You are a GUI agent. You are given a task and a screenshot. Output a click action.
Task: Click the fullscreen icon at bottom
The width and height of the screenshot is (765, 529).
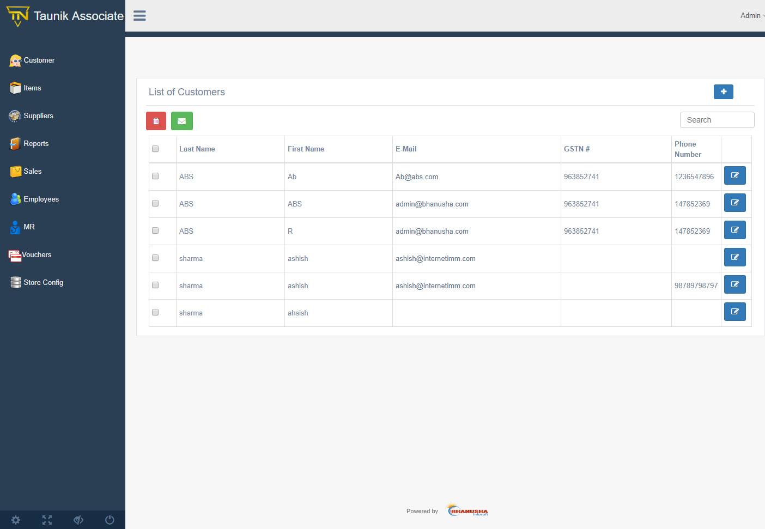[47, 520]
